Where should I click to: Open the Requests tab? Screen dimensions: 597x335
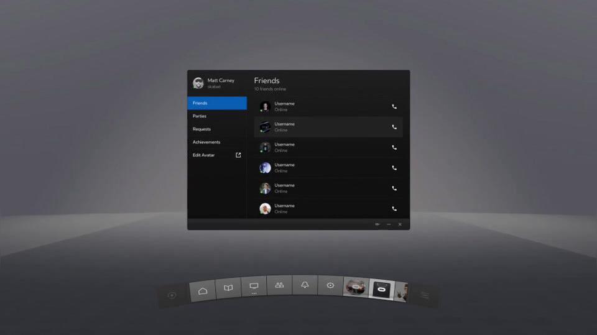pyautogui.click(x=217, y=129)
